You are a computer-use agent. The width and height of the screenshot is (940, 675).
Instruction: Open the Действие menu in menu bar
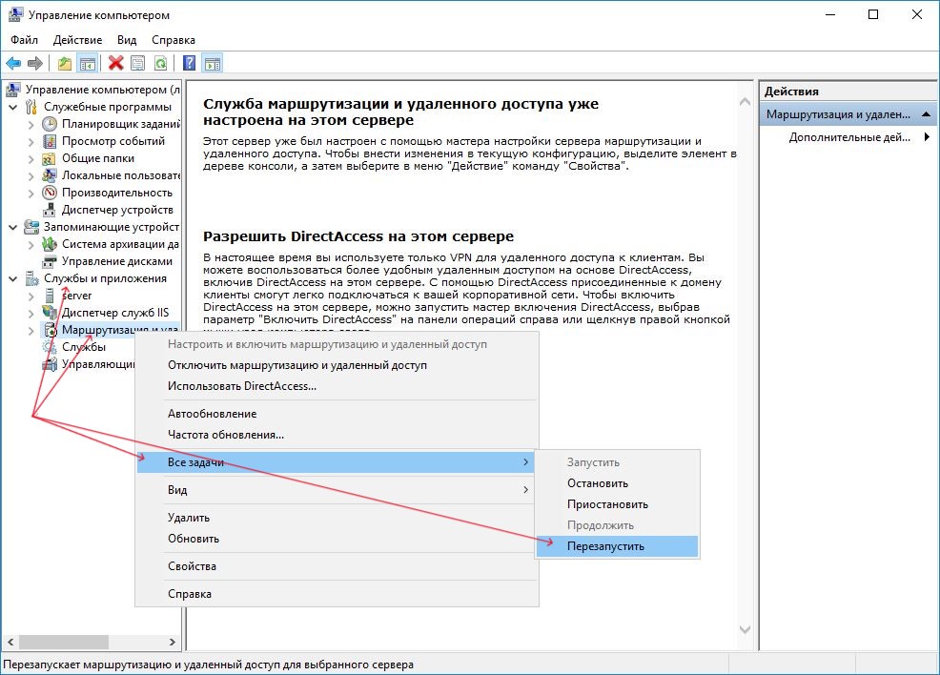[77, 40]
